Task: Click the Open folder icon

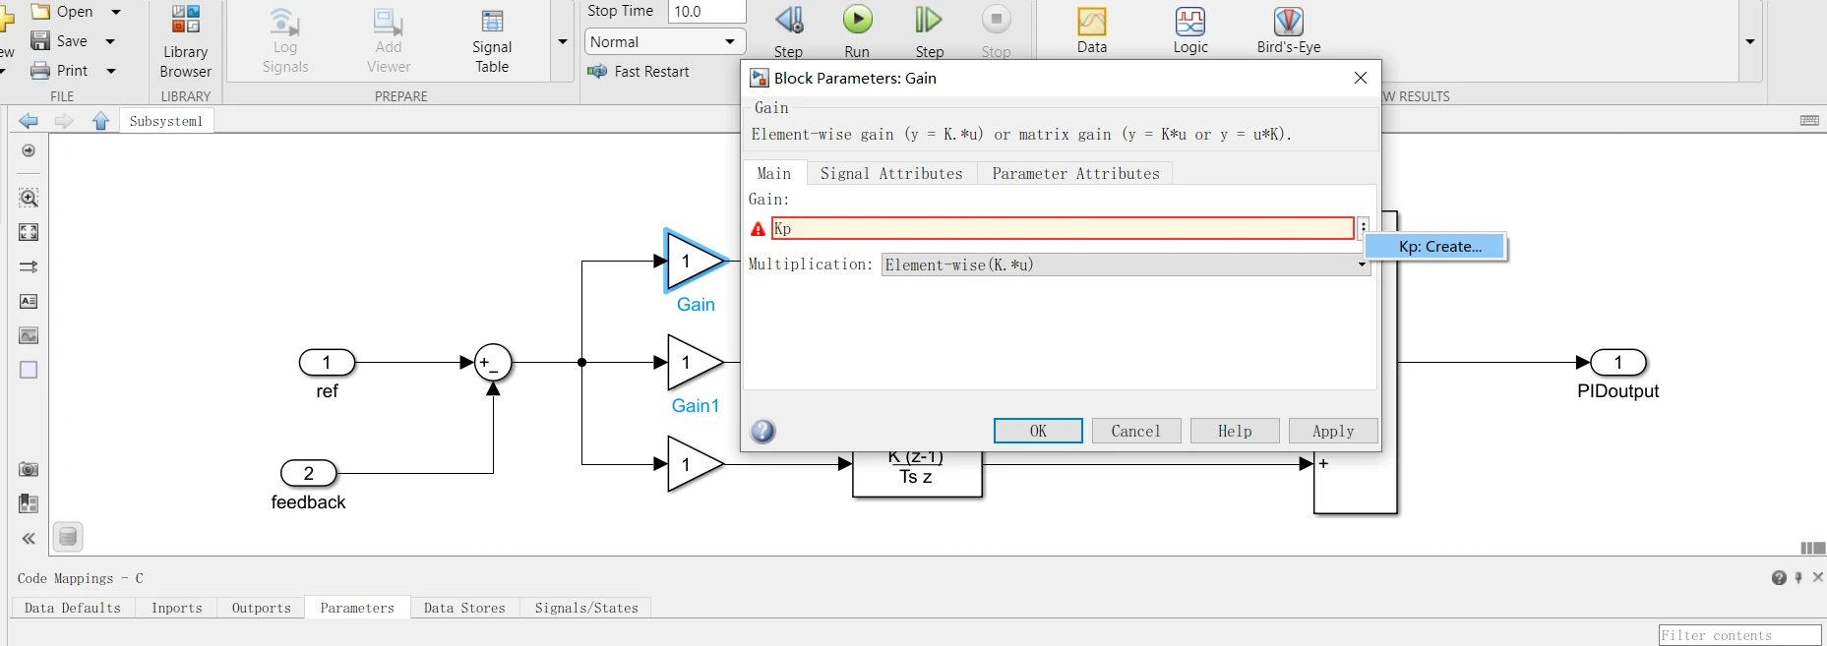Action: pos(40,12)
